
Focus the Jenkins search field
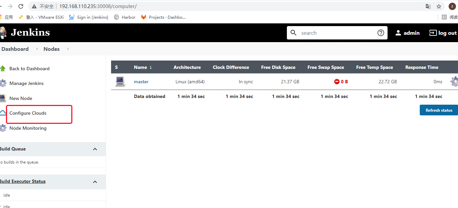(x=337, y=33)
